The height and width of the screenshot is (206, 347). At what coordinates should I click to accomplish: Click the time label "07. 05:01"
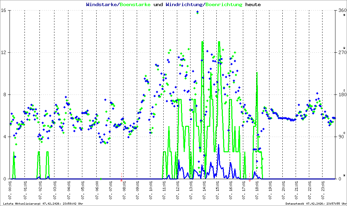pos(83,190)
